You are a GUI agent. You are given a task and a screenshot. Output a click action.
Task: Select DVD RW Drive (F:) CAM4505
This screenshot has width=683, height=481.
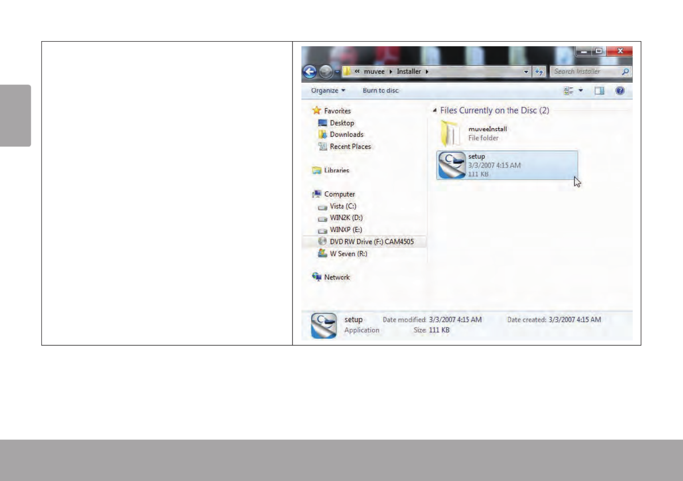pos(371,242)
